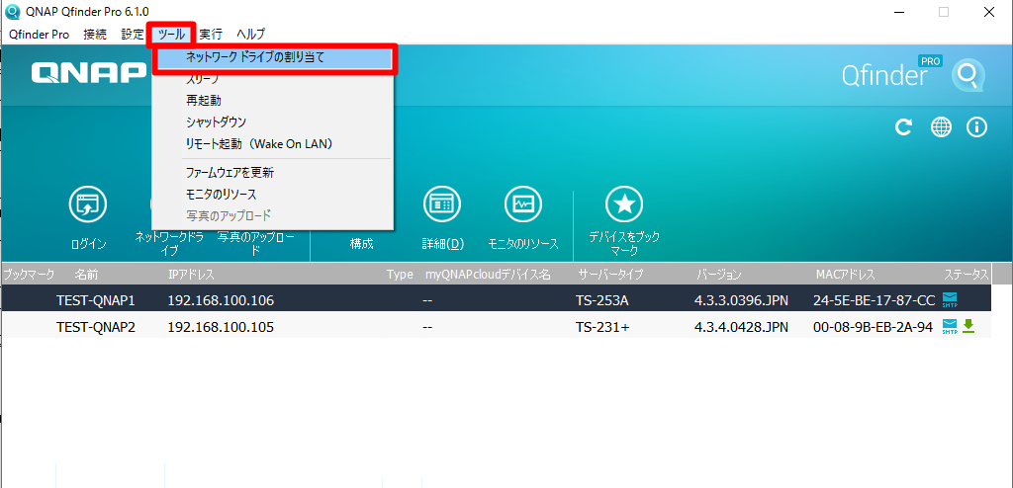Click MAC address 00-08-9B-EB-2A-94
Viewport: 1013px width, 488px height.
pyautogui.click(x=873, y=327)
